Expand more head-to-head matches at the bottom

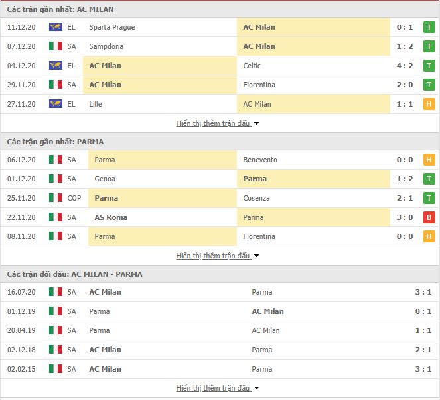218,388
